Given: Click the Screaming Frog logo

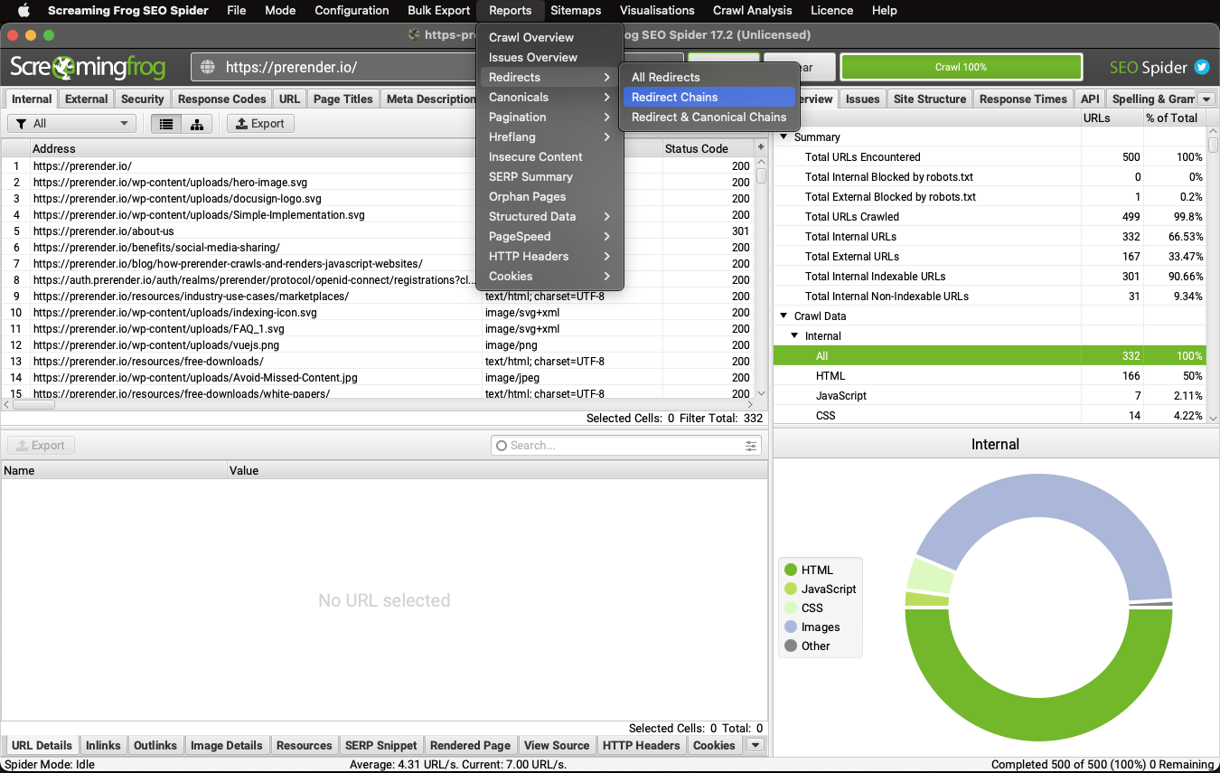Looking at the screenshot, I should click(88, 67).
